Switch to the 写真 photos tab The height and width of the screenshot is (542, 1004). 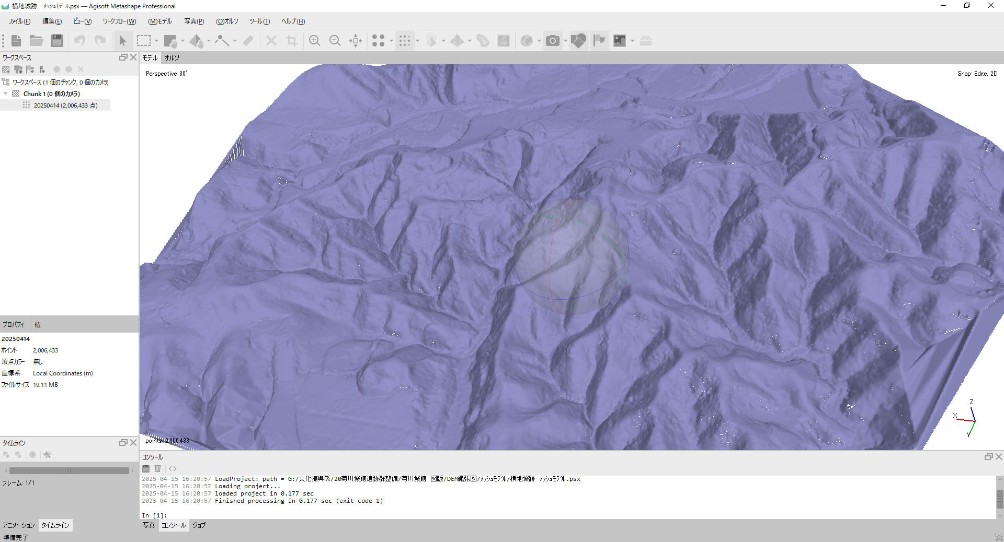(x=149, y=525)
